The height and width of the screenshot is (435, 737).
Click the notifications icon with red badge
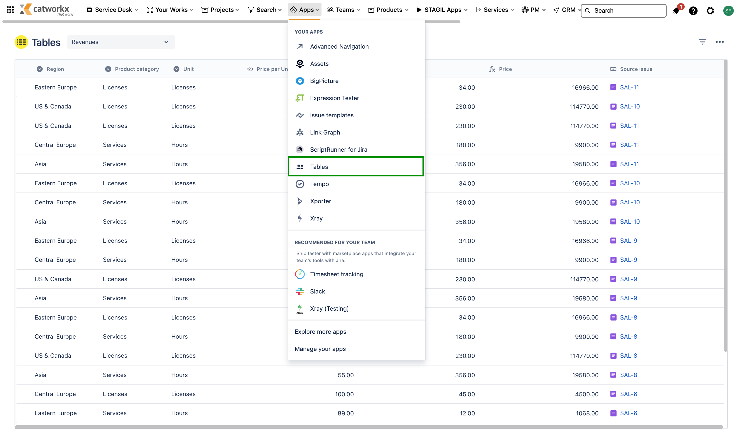point(676,11)
